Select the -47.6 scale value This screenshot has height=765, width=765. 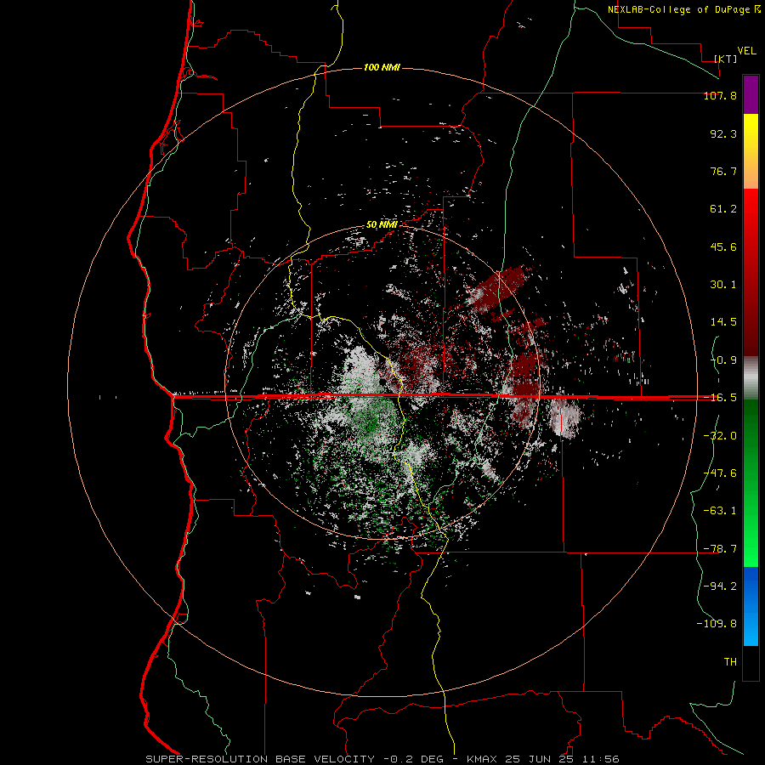click(x=720, y=473)
